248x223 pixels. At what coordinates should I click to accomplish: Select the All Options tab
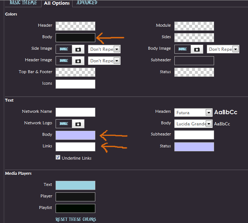coord(57,3)
